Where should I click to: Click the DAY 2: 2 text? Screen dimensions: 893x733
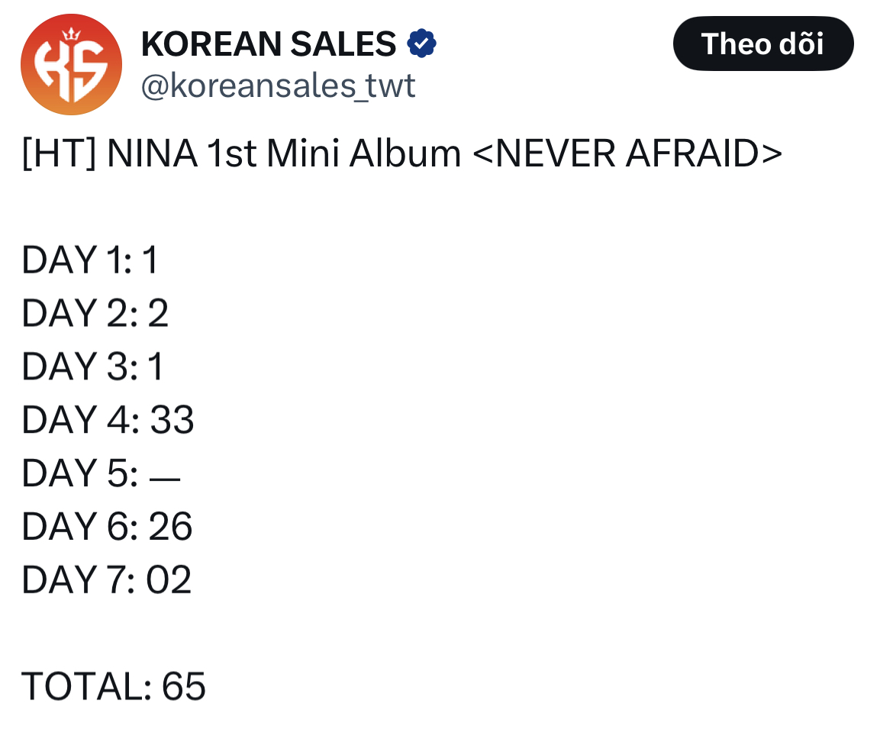pyautogui.click(x=94, y=313)
